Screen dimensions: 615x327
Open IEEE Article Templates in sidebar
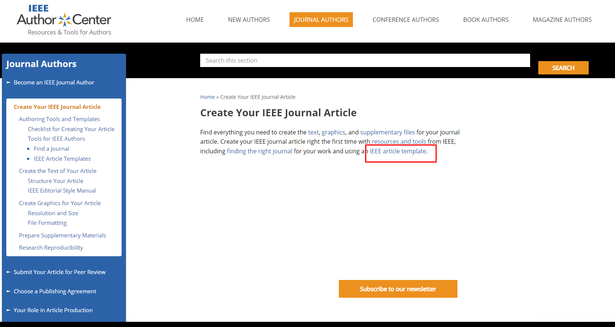tap(62, 159)
